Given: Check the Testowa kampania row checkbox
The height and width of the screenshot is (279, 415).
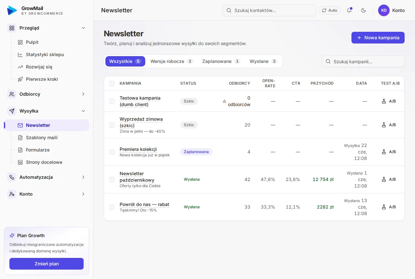Looking at the screenshot, I should tap(112, 101).
